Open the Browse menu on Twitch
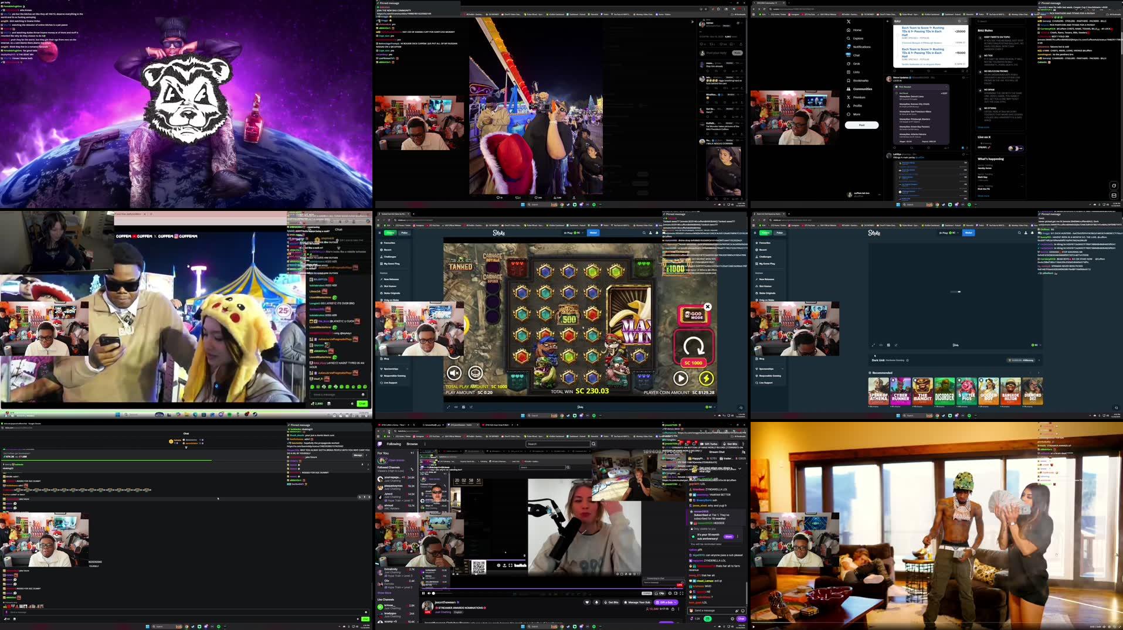This screenshot has height=630, width=1123. (412, 444)
